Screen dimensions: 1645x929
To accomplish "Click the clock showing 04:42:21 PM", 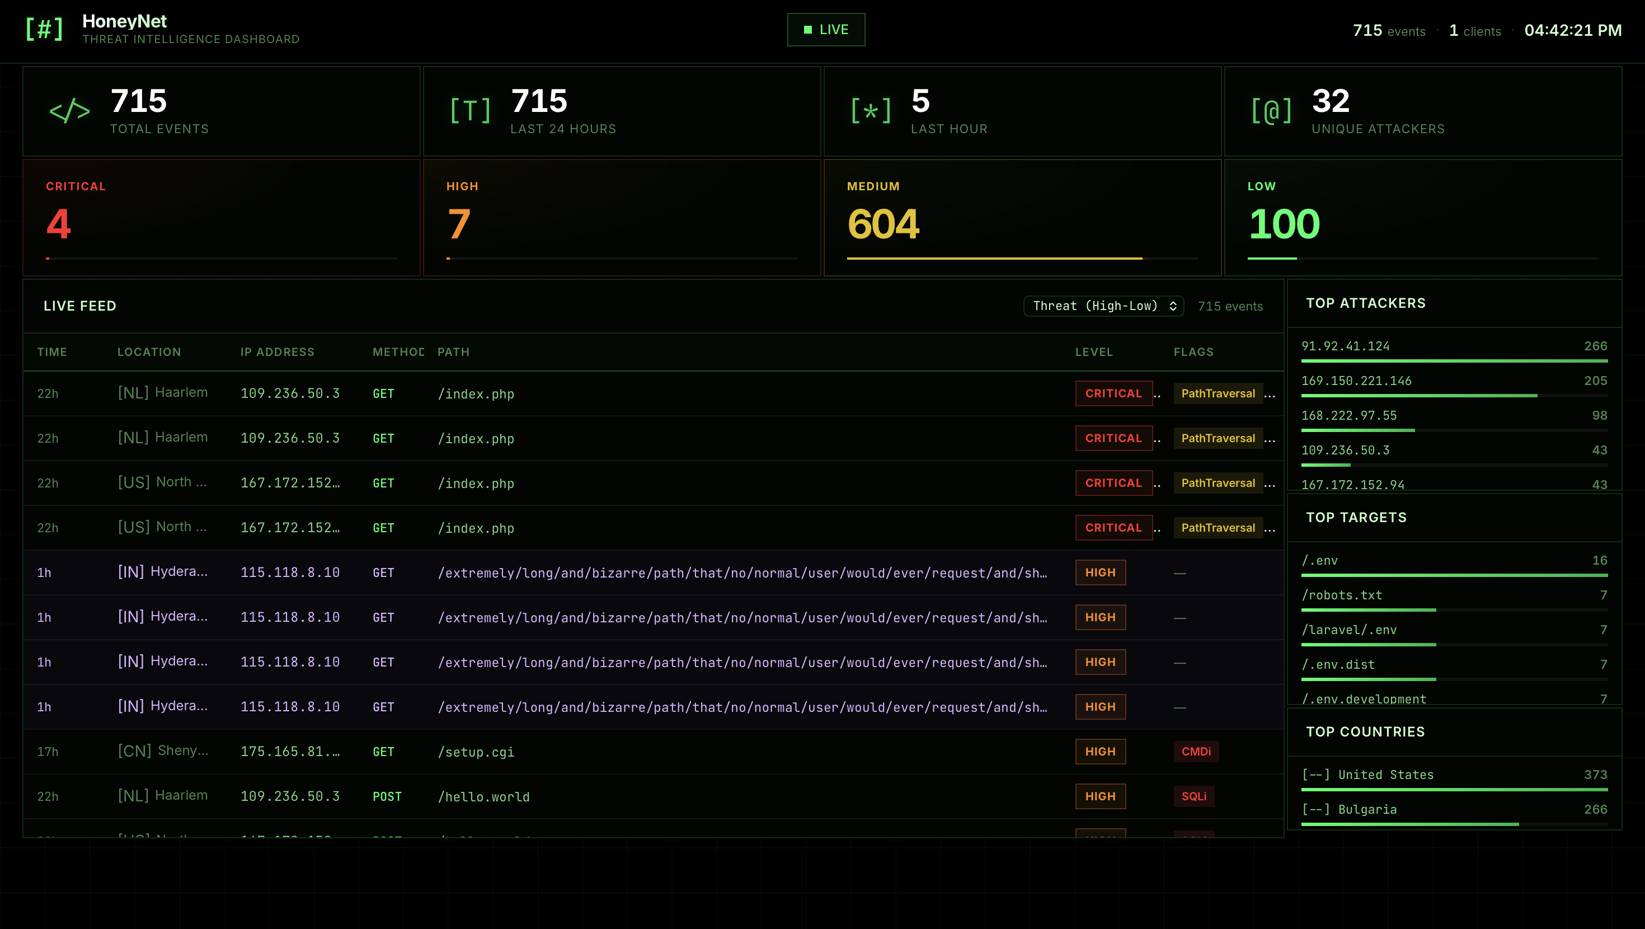I will pyautogui.click(x=1573, y=30).
